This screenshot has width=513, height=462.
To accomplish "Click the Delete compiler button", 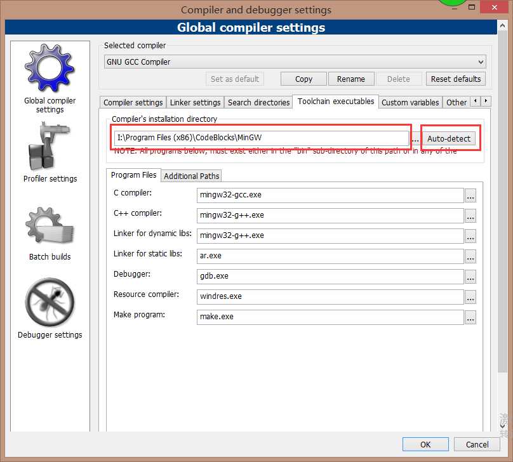I will pyautogui.click(x=399, y=79).
